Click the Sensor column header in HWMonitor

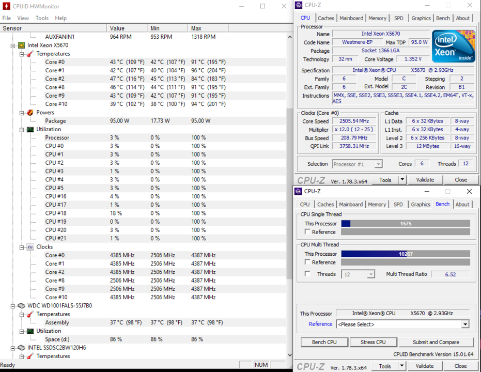[53, 28]
